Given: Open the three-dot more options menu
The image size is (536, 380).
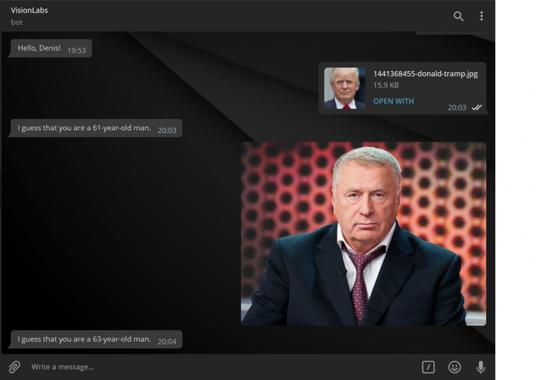Looking at the screenshot, I should (x=482, y=16).
